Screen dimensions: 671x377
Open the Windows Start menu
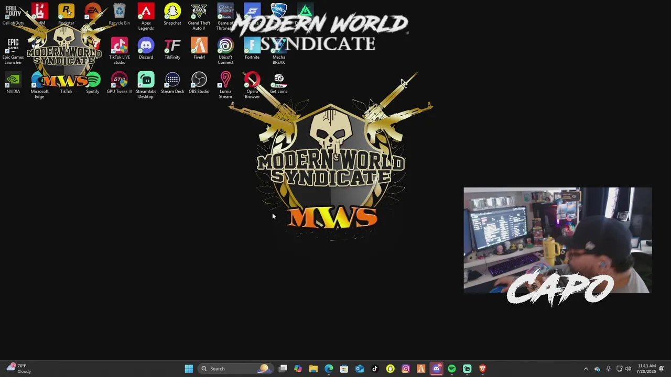click(x=189, y=369)
